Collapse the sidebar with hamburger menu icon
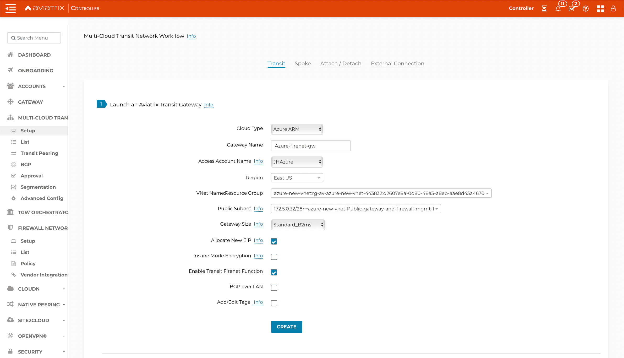 (x=10, y=8)
